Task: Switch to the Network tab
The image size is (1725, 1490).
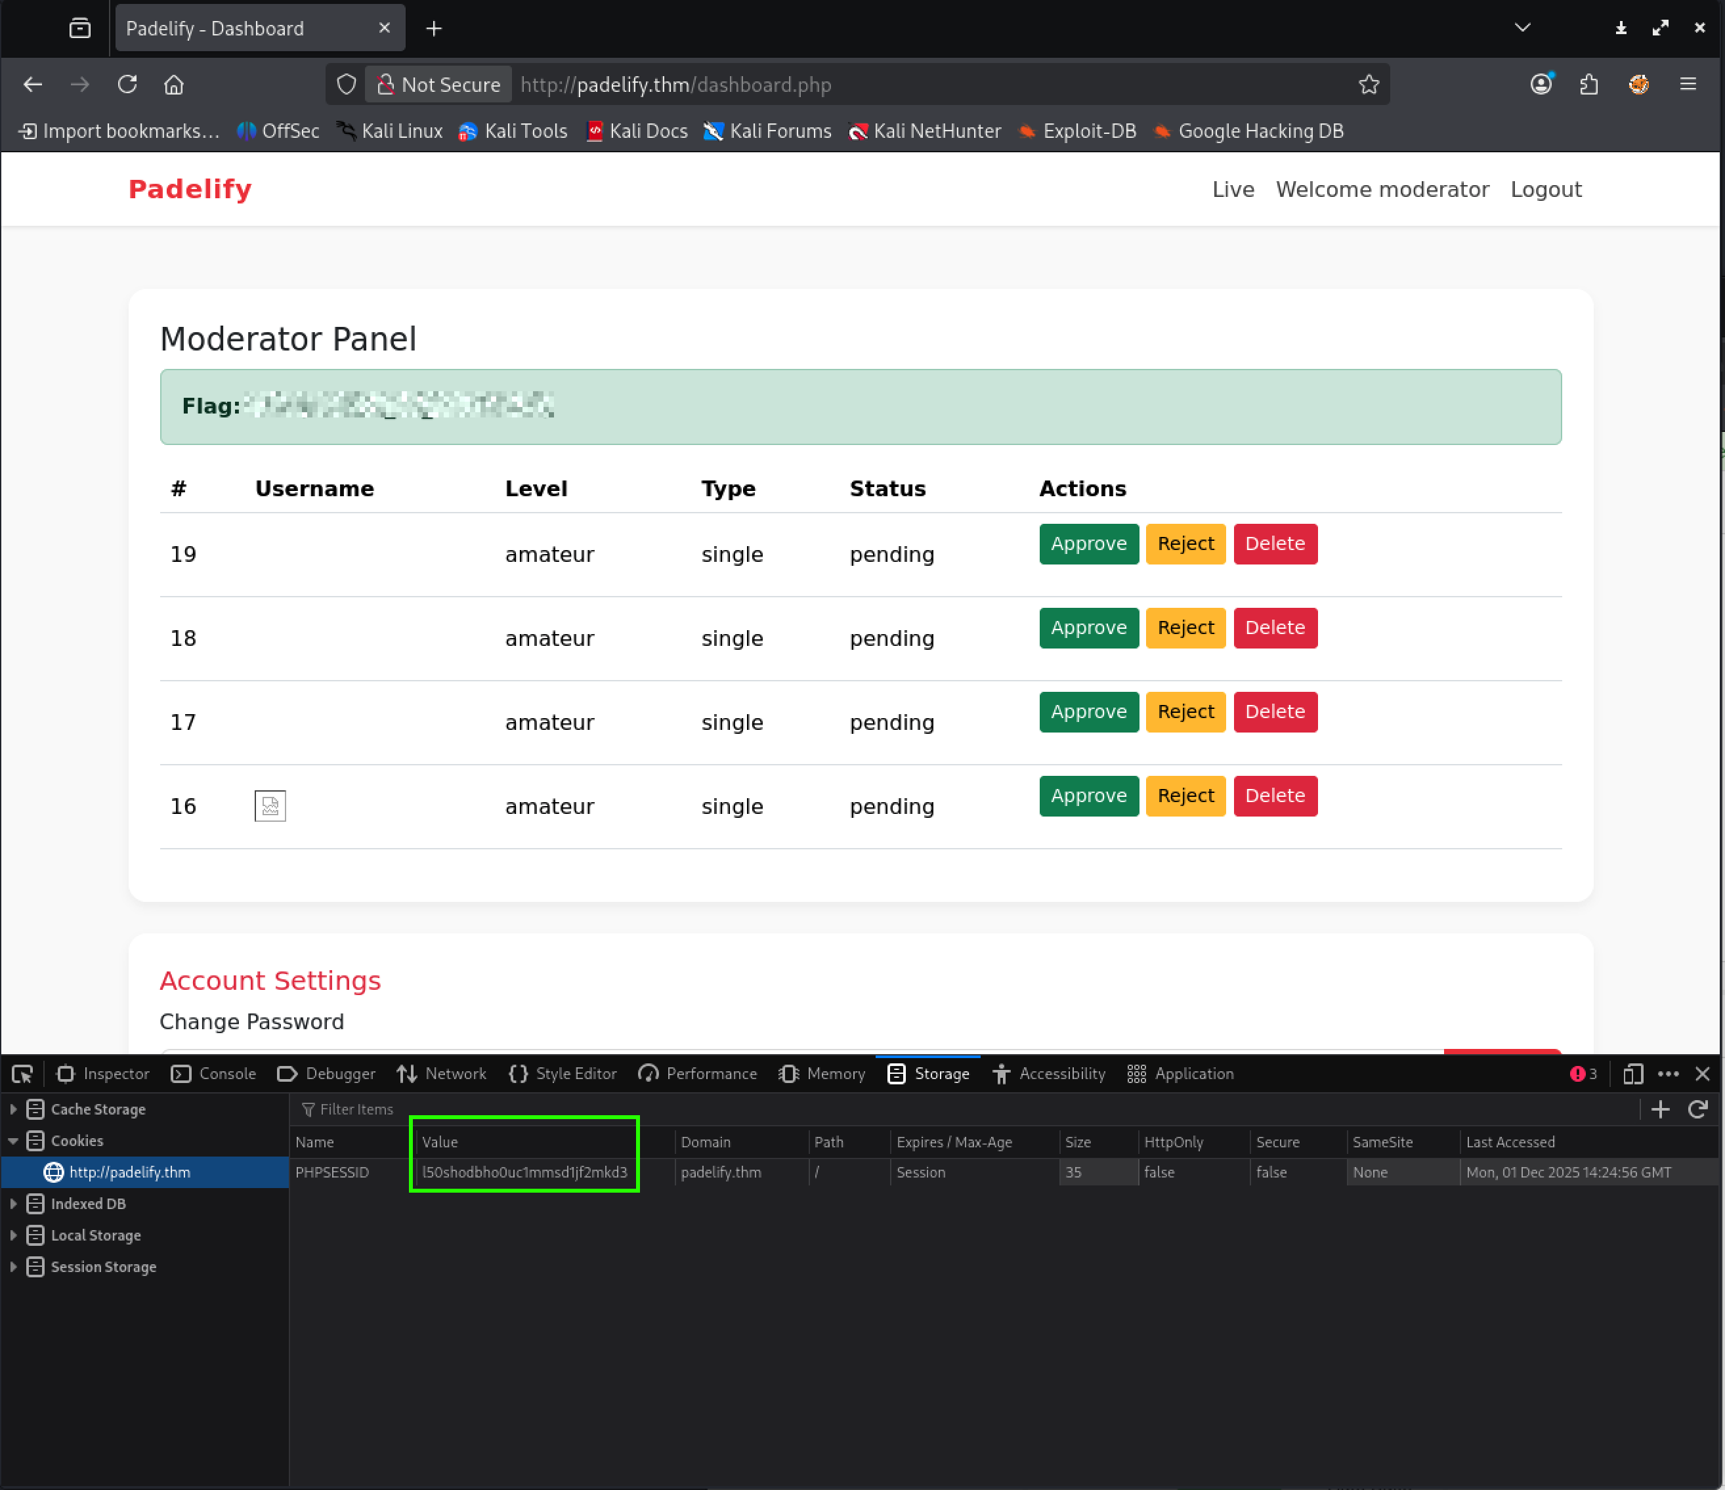Action: pyautogui.click(x=442, y=1074)
